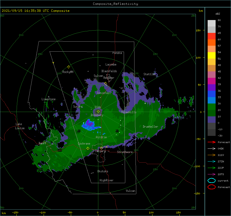Click the magenta swatch between 42 and 39 dBZ

(211, 81)
